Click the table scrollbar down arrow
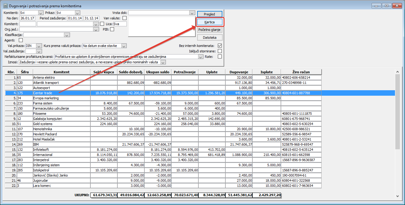The height and width of the screenshot is (205, 405). tap(397, 196)
